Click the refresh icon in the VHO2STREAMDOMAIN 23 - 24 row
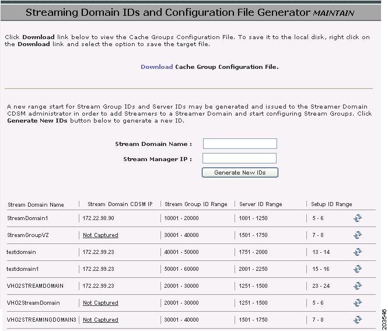Image resolution: width=388 pixels, height=331 pixels. click(x=358, y=285)
